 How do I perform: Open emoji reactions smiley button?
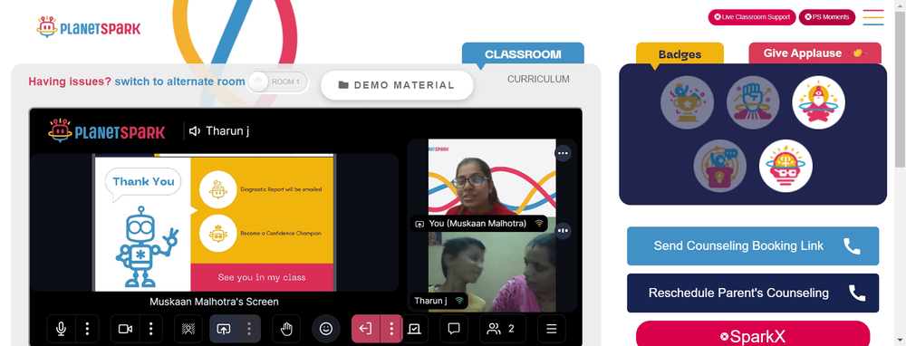point(326,329)
